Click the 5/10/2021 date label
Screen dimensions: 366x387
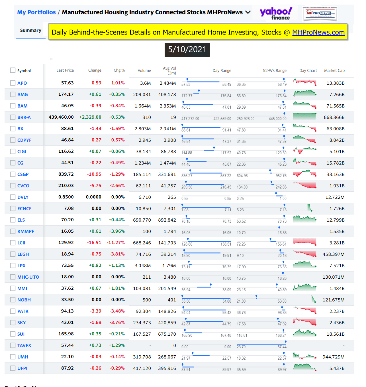[187, 50]
